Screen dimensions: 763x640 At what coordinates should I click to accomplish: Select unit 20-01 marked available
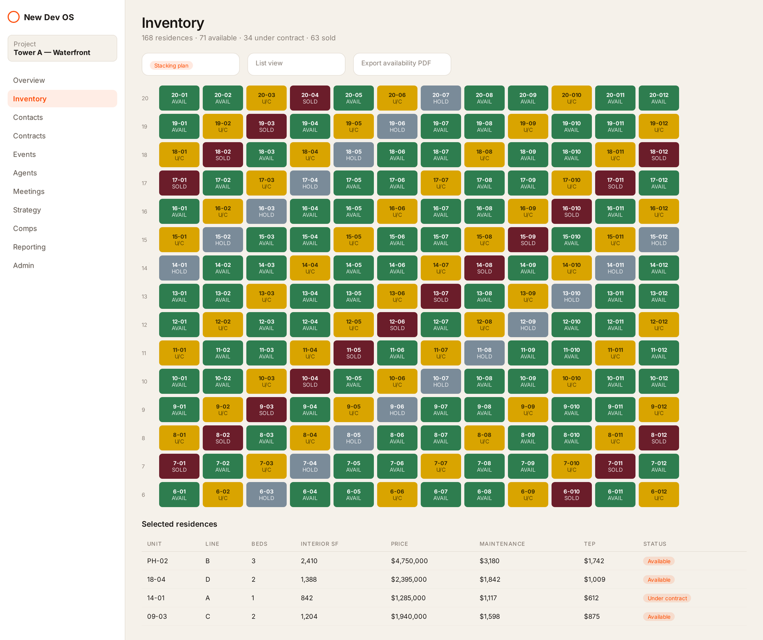[179, 98]
